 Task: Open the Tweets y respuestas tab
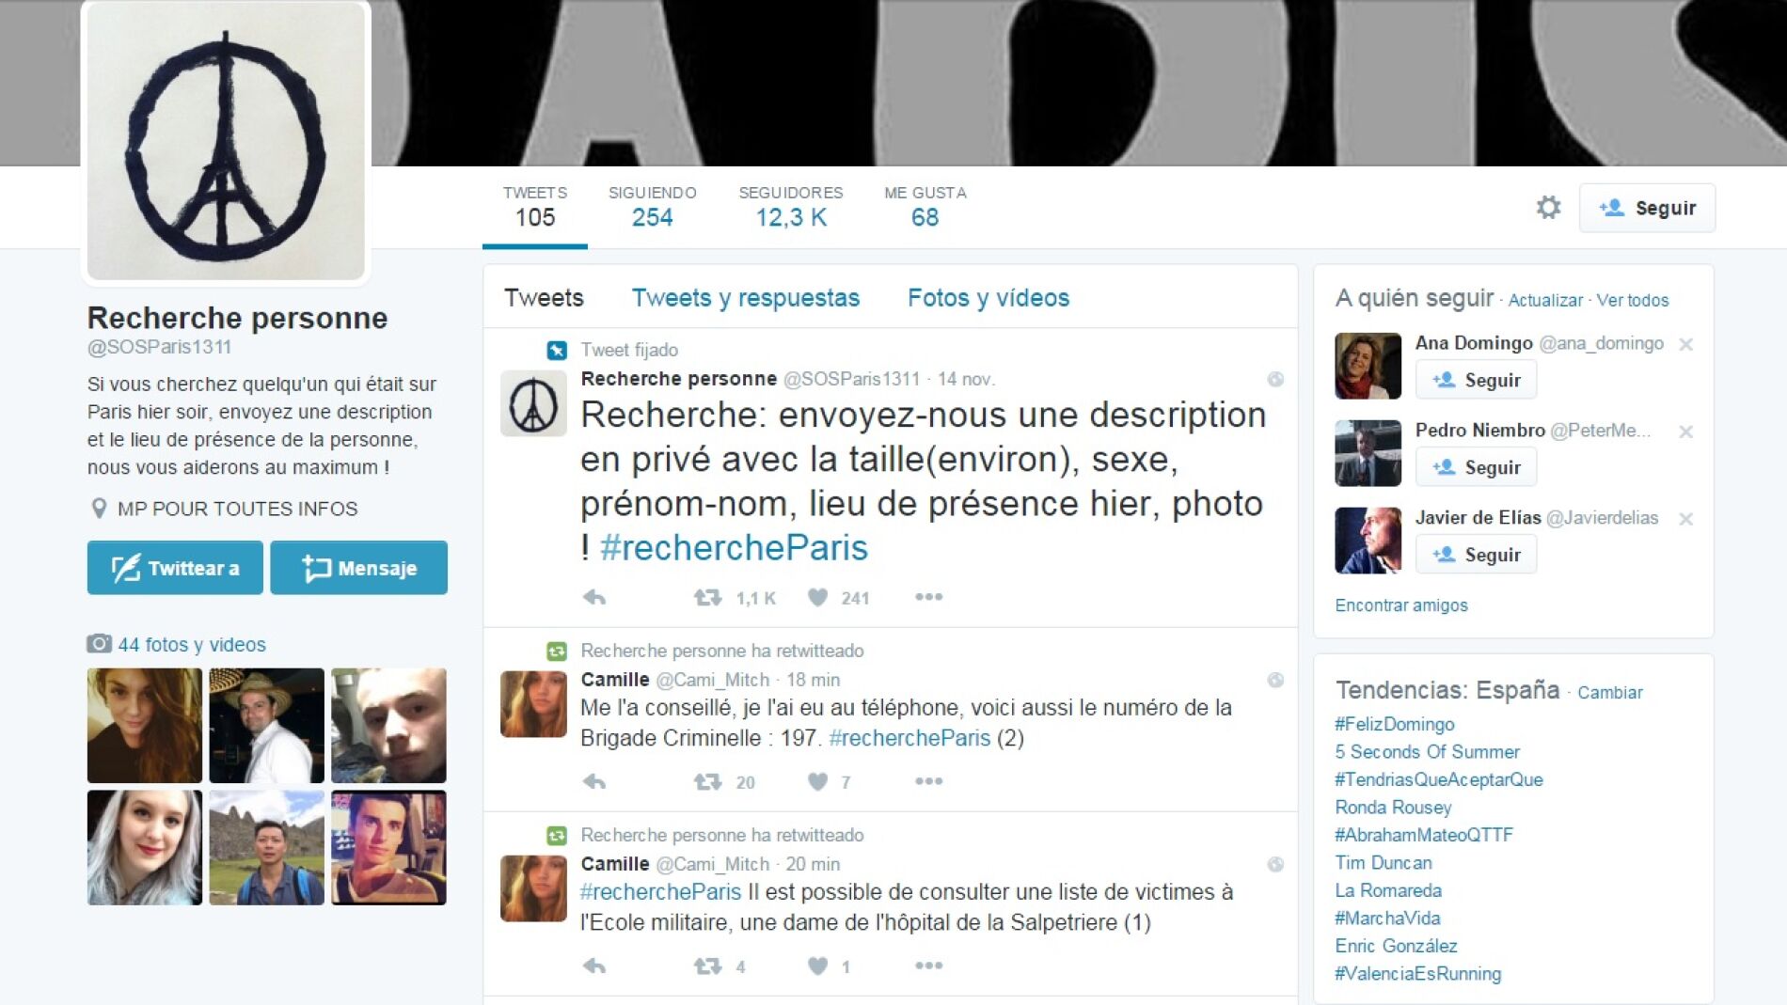tap(746, 298)
